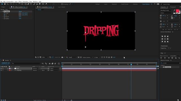Open the Animation menu
The height and width of the screenshot is (101, 181).
point(25,2)
